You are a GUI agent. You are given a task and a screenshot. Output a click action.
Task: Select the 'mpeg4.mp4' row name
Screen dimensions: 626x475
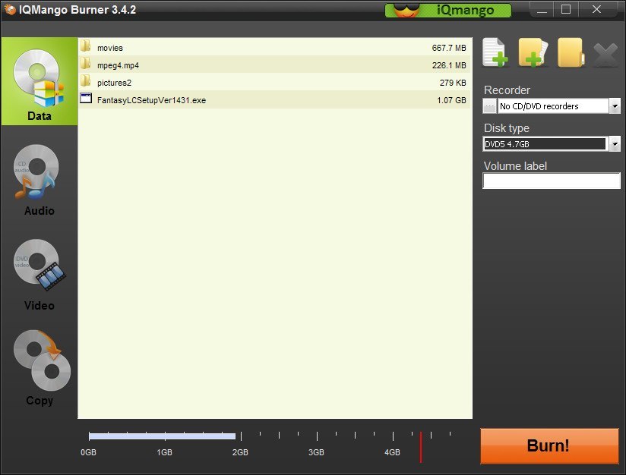118,65
